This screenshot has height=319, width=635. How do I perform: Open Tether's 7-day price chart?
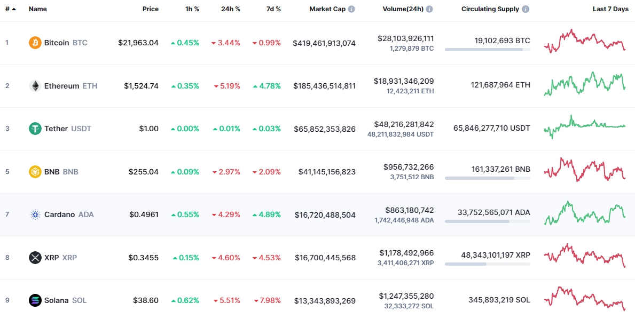[585, 126]
